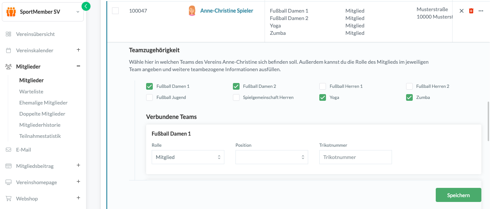The image size is (491, 209).
Task: Click the red trash delete icon
Action: (471, 11)
